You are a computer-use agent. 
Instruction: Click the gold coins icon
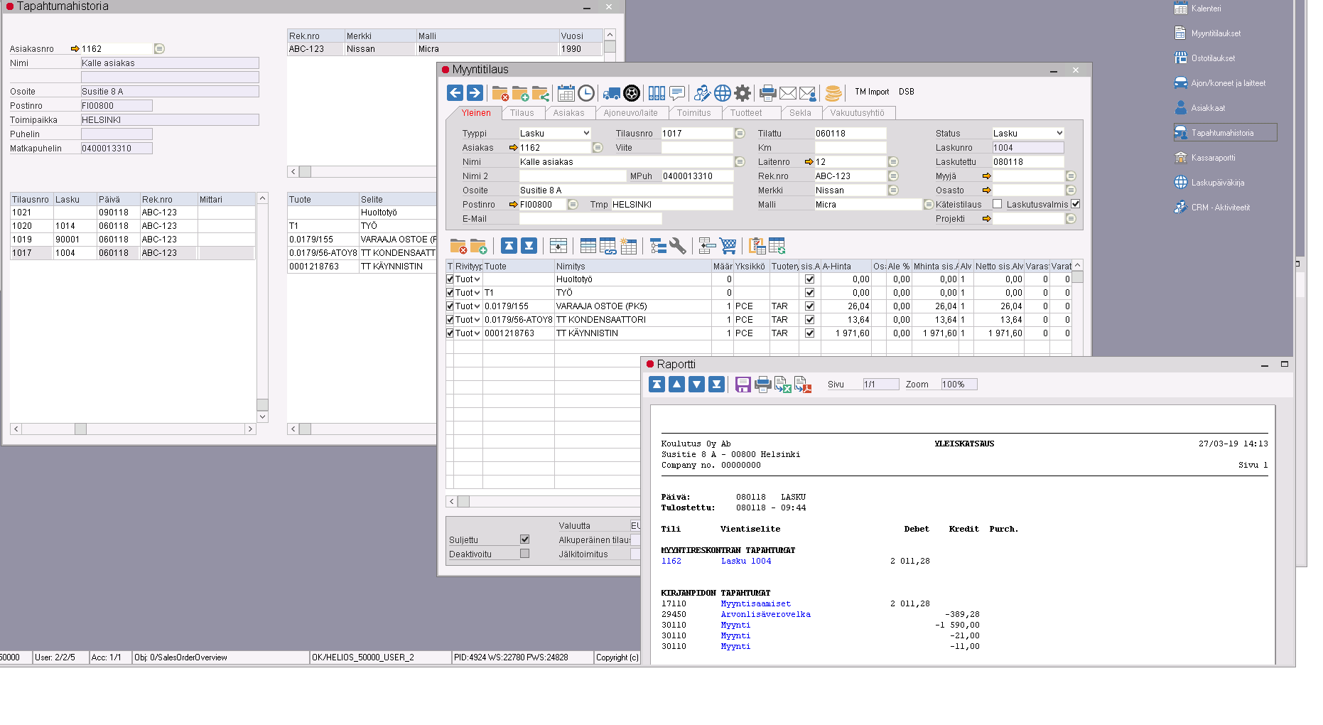pos(833,93)
